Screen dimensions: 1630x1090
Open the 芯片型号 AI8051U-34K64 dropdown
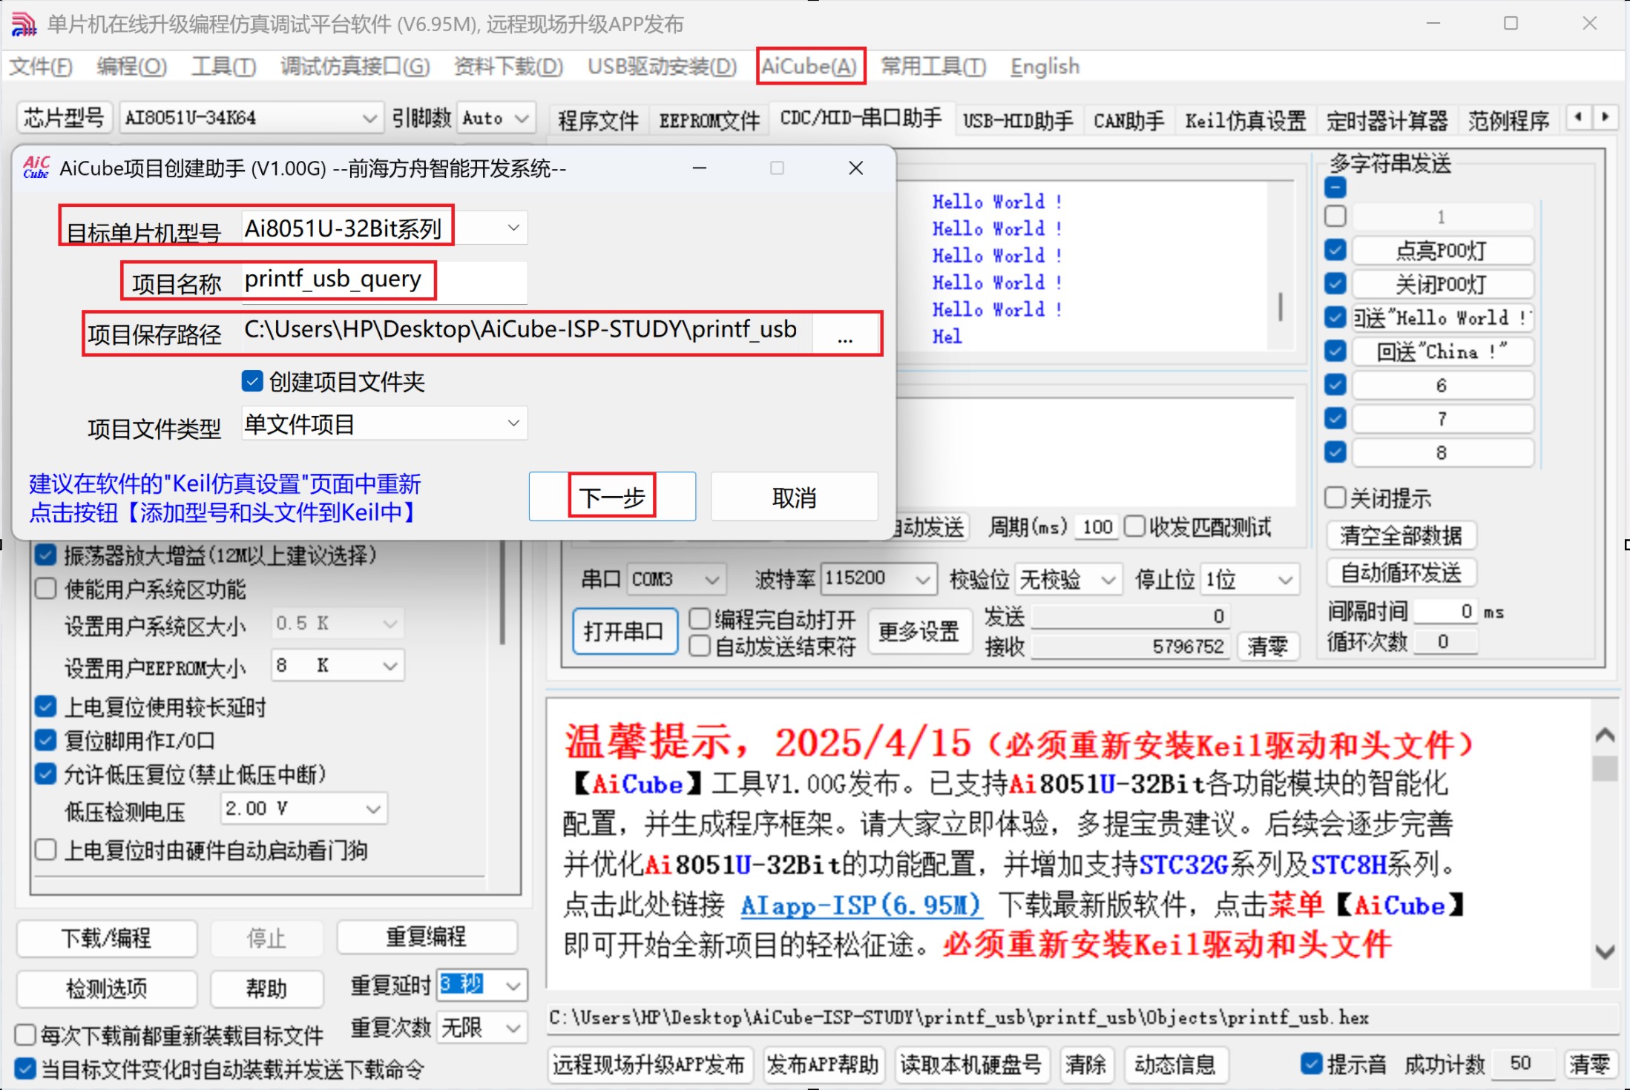coord(251,118)
